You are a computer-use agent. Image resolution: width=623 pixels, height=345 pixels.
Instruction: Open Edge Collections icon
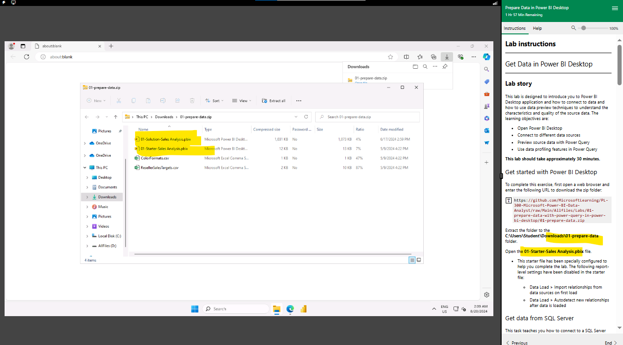(433, 57)
